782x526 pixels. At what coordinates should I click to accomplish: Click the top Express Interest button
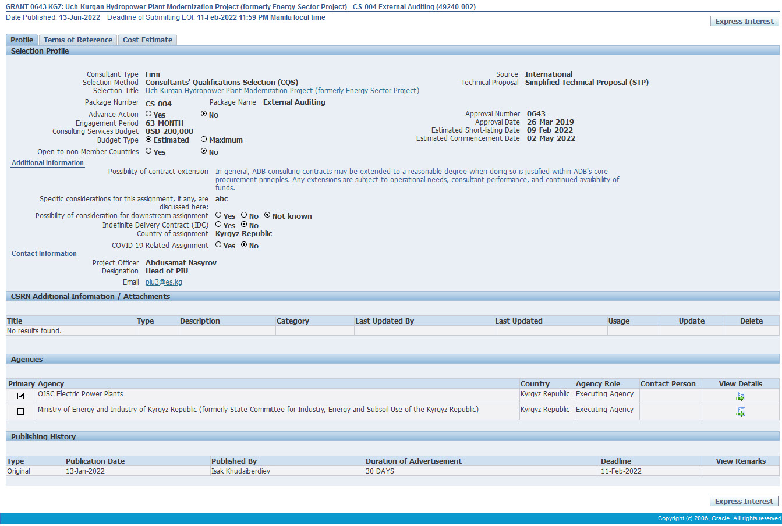[x=744, y=21]
